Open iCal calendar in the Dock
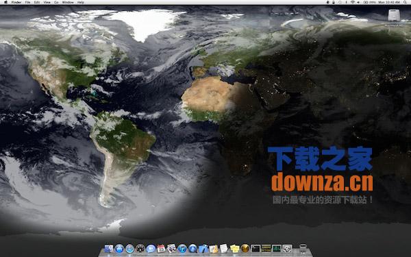Screen dimensions: 411x257 [161, 248]
